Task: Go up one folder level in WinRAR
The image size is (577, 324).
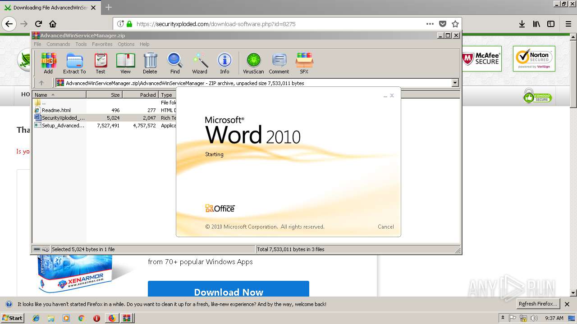Action: (x=41, y=83)
